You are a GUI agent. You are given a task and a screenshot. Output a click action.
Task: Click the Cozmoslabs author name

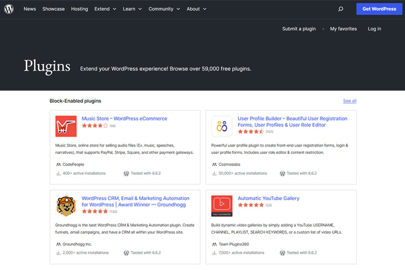tap(229, 164)
